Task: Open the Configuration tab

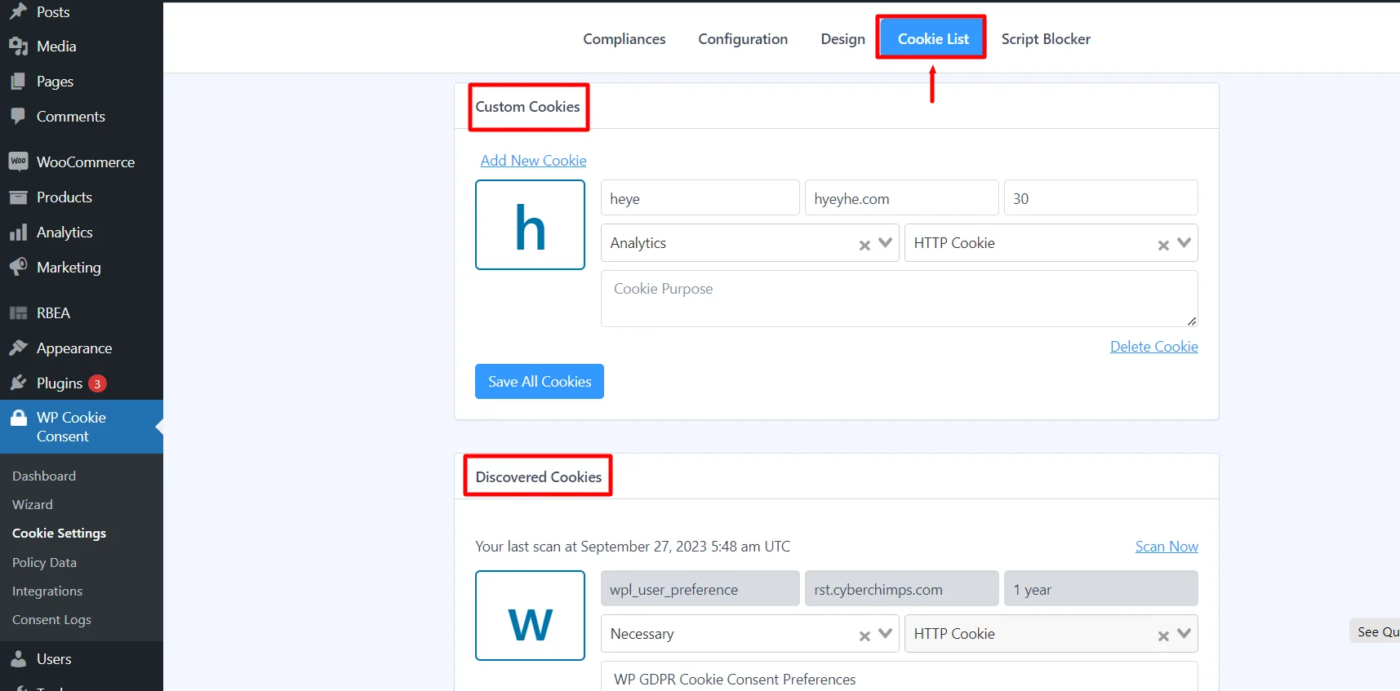Action: tap(743, 39)
